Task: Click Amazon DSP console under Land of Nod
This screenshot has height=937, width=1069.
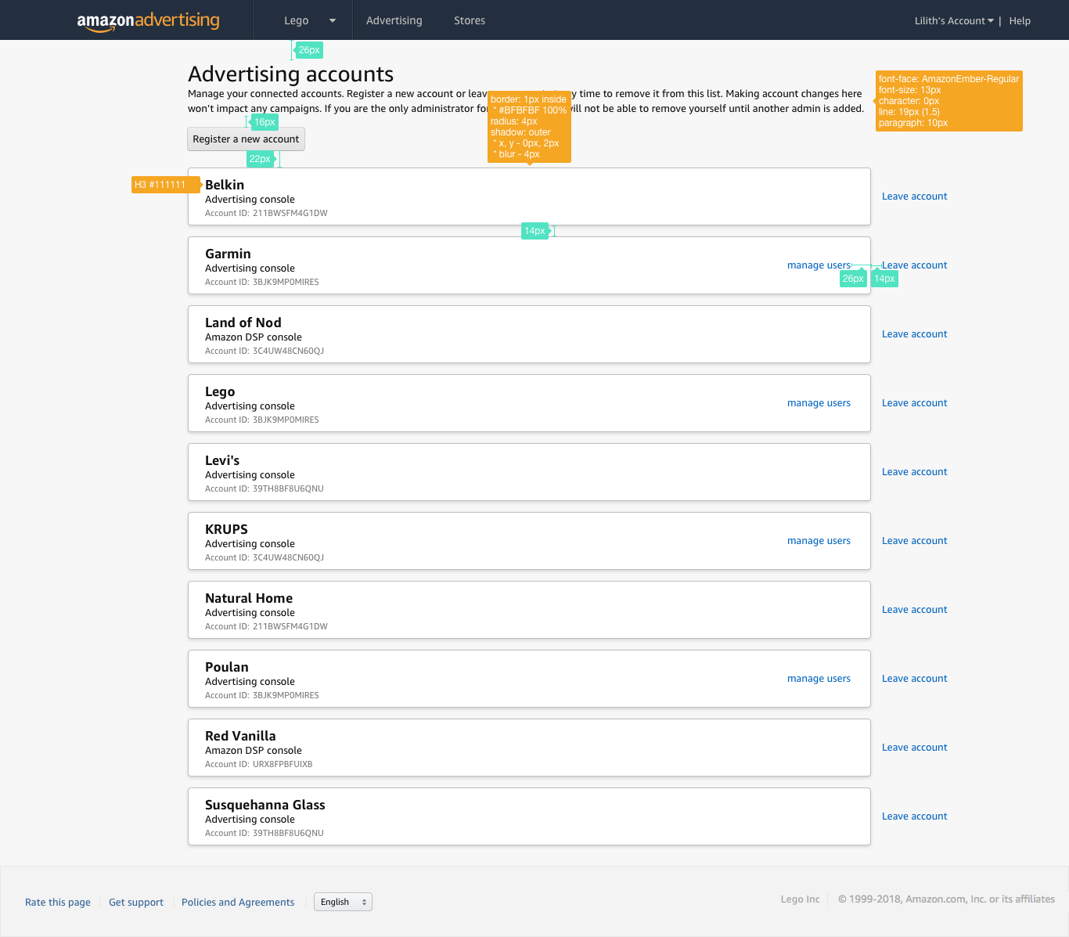Action: pyautogui.click(x=254, y=337)
